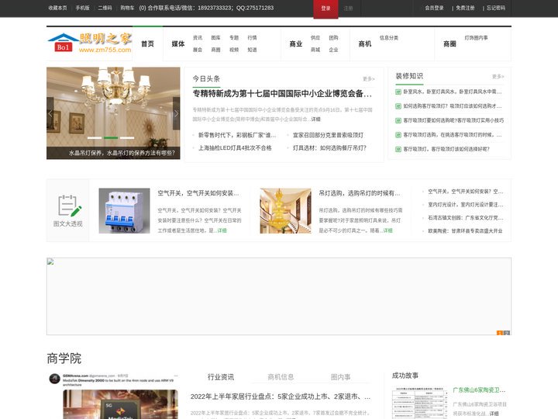The image size is (558, 419).
Task: Open 更多 link beside 装修知识
Action: [498, 76]
